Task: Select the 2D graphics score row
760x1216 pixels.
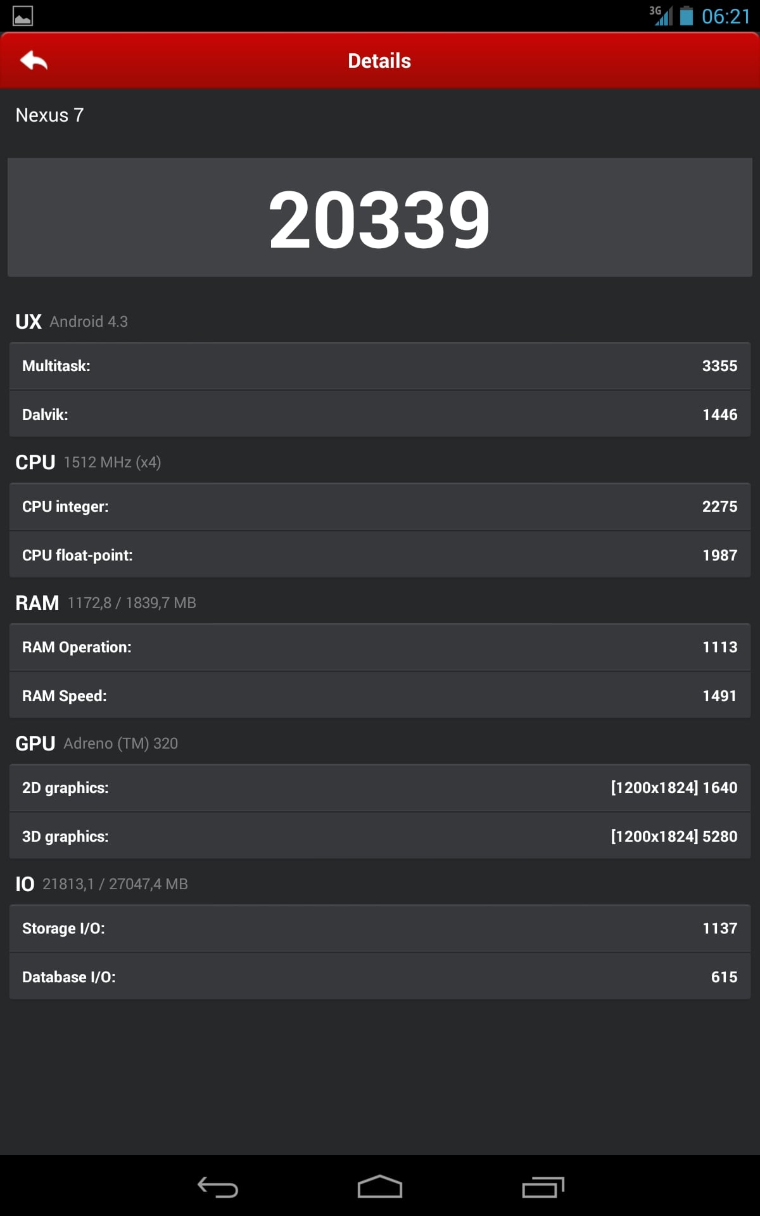Action: (380, 788)
